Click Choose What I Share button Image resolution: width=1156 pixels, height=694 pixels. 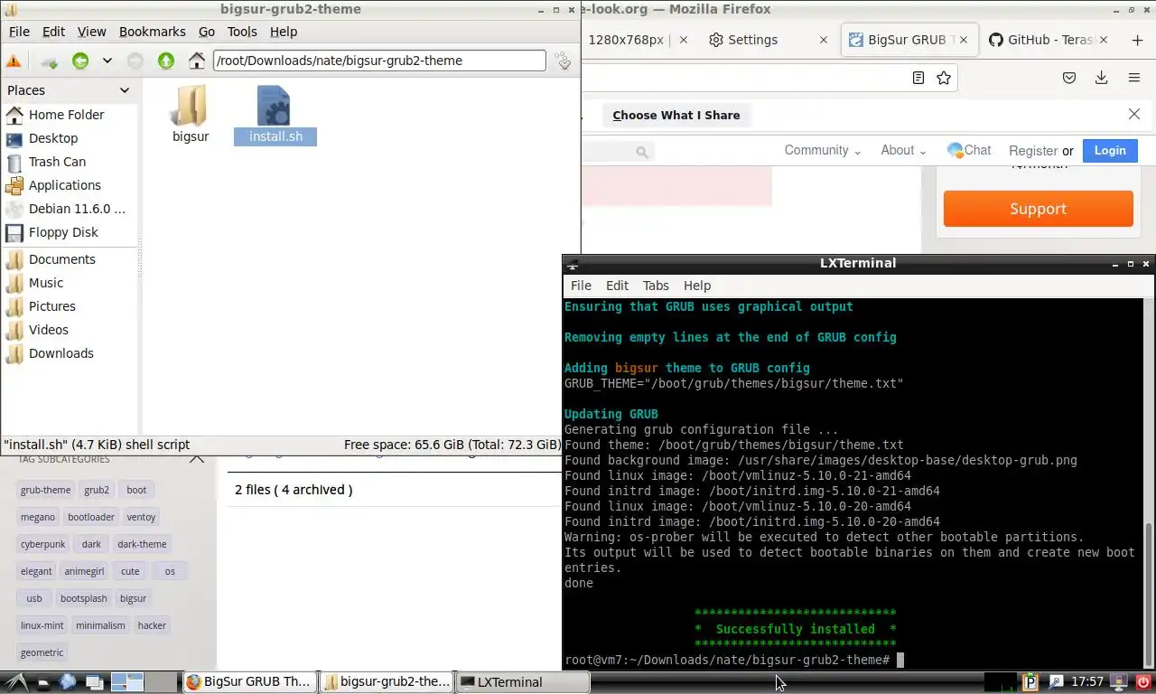coord(676,115)
